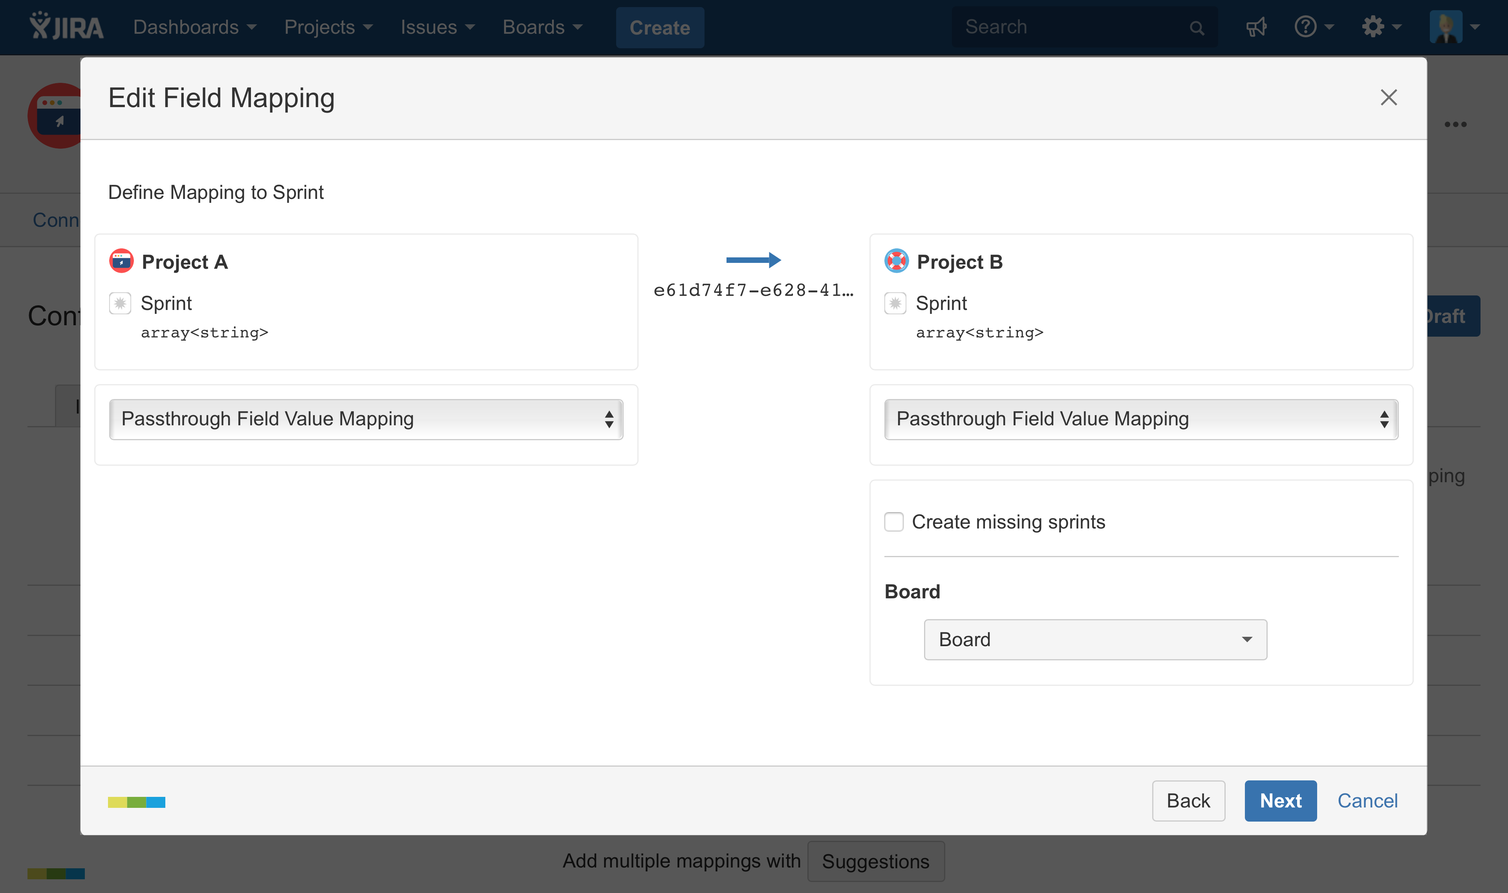The width and height of the screenshot is (1508, 893).
Task: Click the Project A avatar icon
Action: [121, 261]
